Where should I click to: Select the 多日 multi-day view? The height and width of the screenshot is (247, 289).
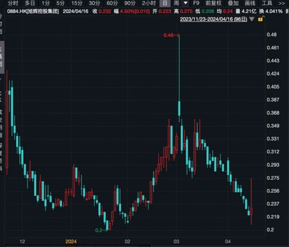[x=30, y=3]
